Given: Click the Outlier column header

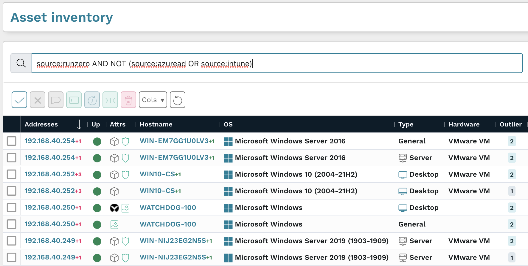Looking at the screenshot, I should coord(510,124).
